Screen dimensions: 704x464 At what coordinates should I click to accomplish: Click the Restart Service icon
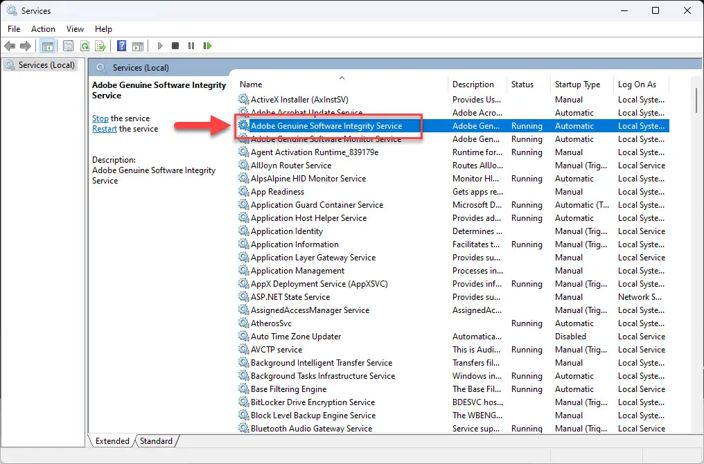coord(207,46)
